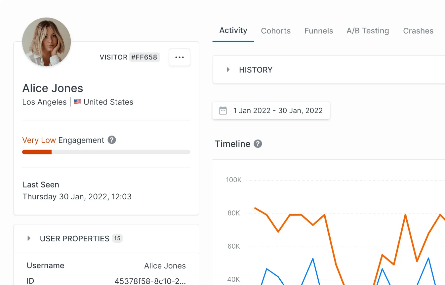This screenshot has width=445, height=285.
Task: Select the A/B Testing tab
Action: tap(368, 30)
